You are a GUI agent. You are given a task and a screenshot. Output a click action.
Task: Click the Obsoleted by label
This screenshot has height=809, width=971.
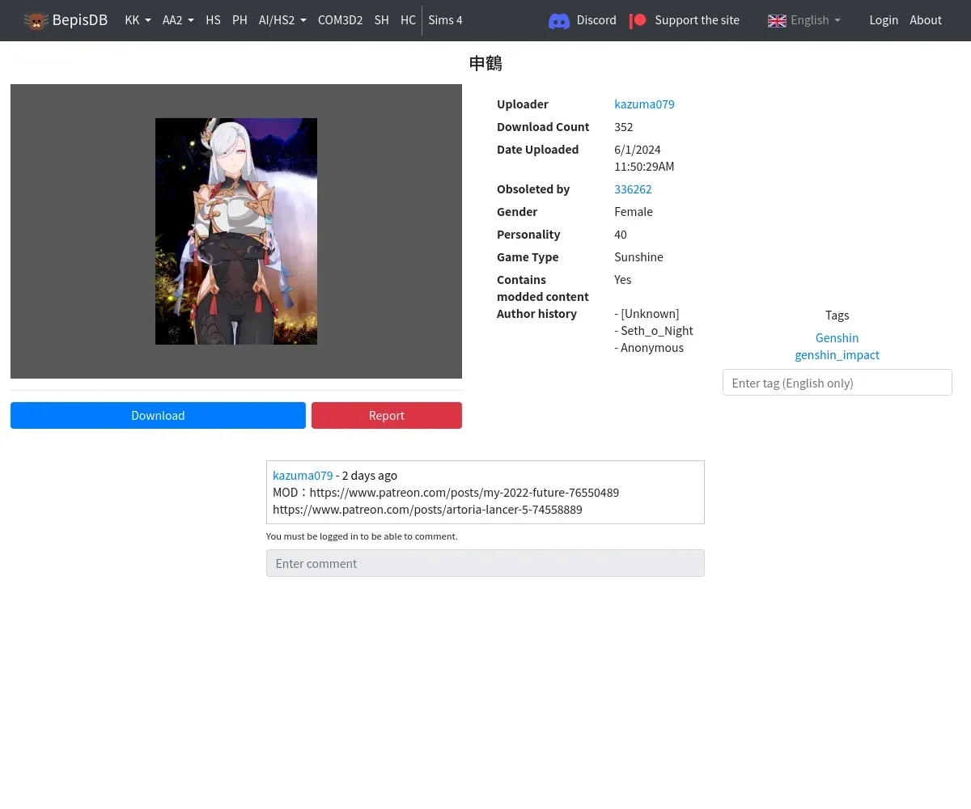click(533, 189)
